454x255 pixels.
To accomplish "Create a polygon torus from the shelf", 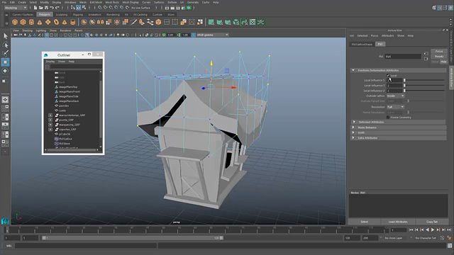I will click(56, 22).
